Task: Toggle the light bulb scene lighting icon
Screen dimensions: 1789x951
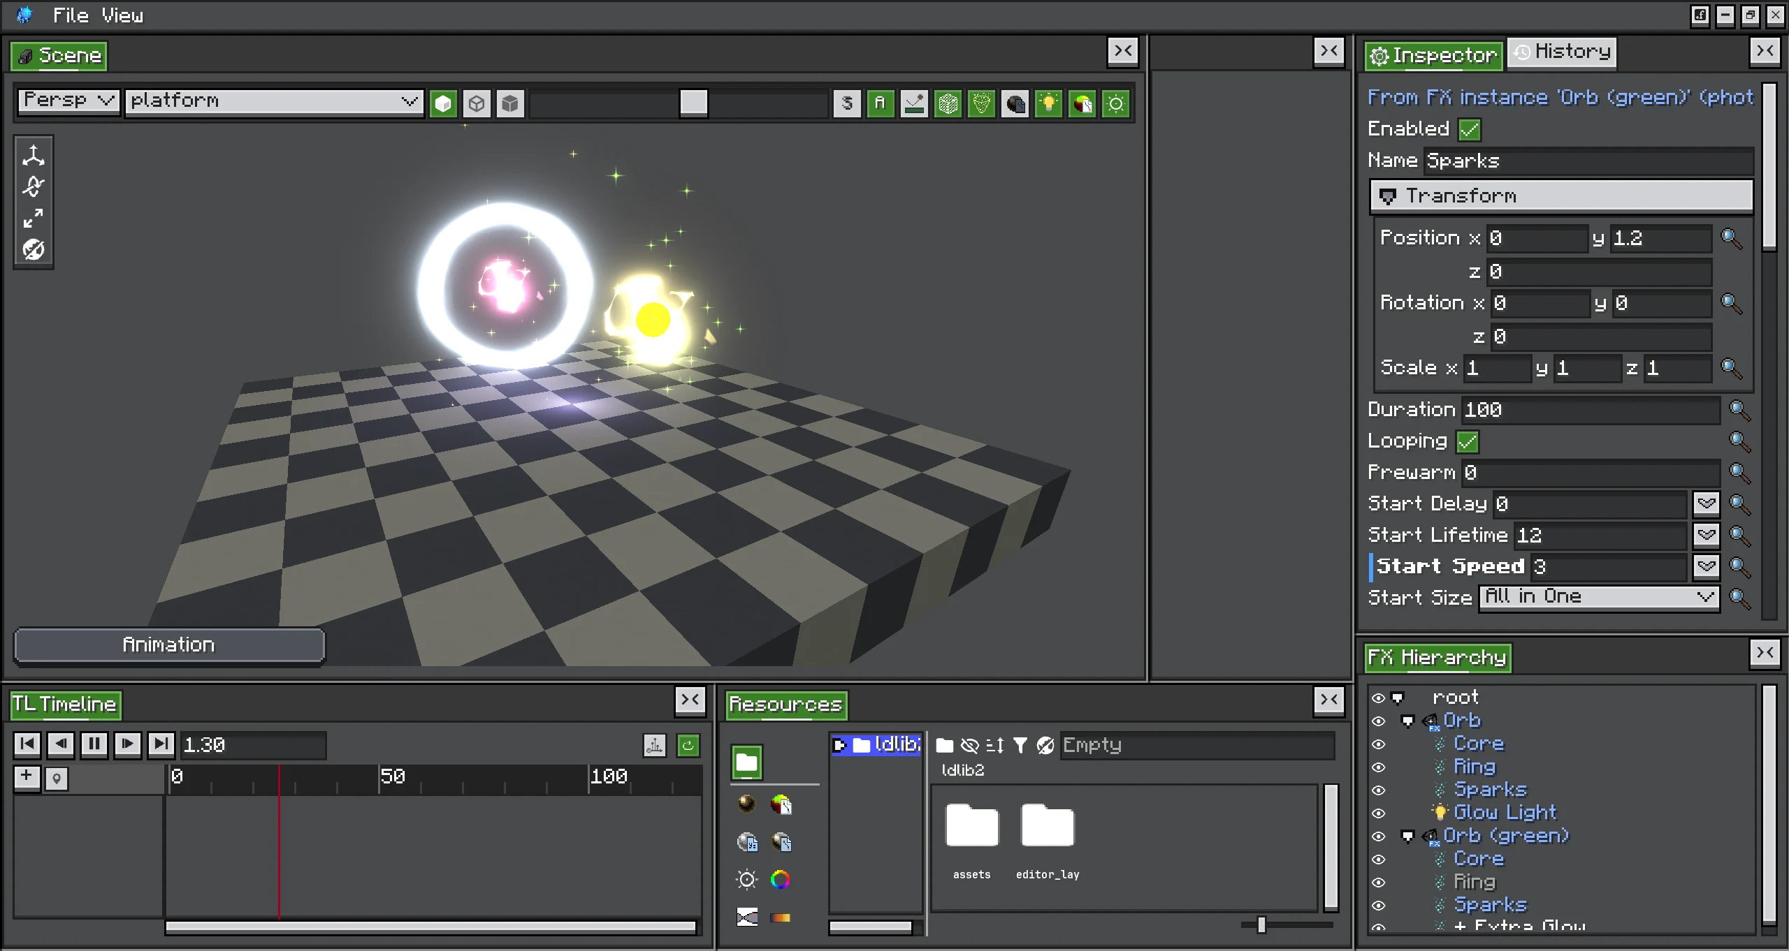Action: [x=1048, y=103]
